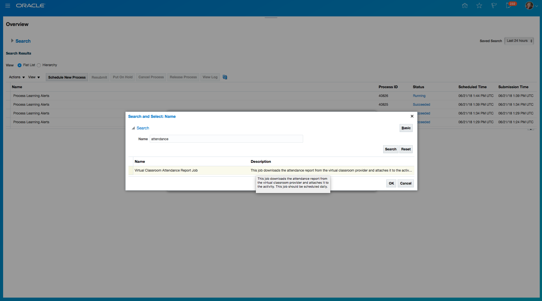
Task: Click dialog Name column header
Action: [140, 162]
